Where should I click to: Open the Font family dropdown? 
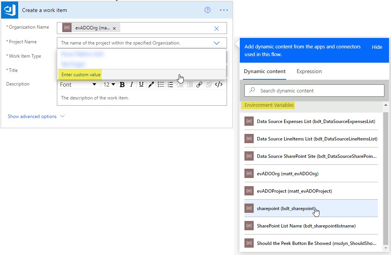click(78, 85)
